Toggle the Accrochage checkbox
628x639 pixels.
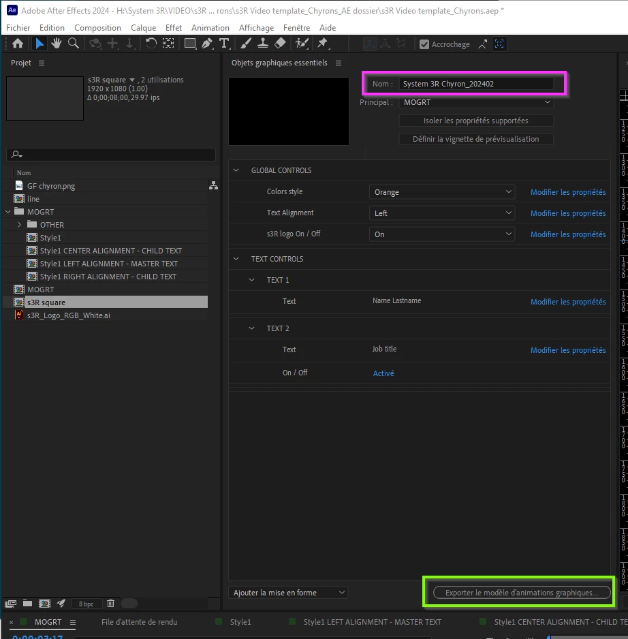tap(424, 44)
